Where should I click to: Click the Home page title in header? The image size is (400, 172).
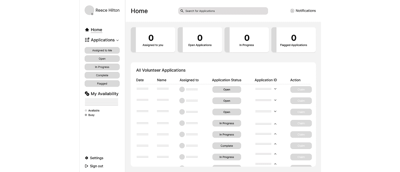tap(139, 11)
